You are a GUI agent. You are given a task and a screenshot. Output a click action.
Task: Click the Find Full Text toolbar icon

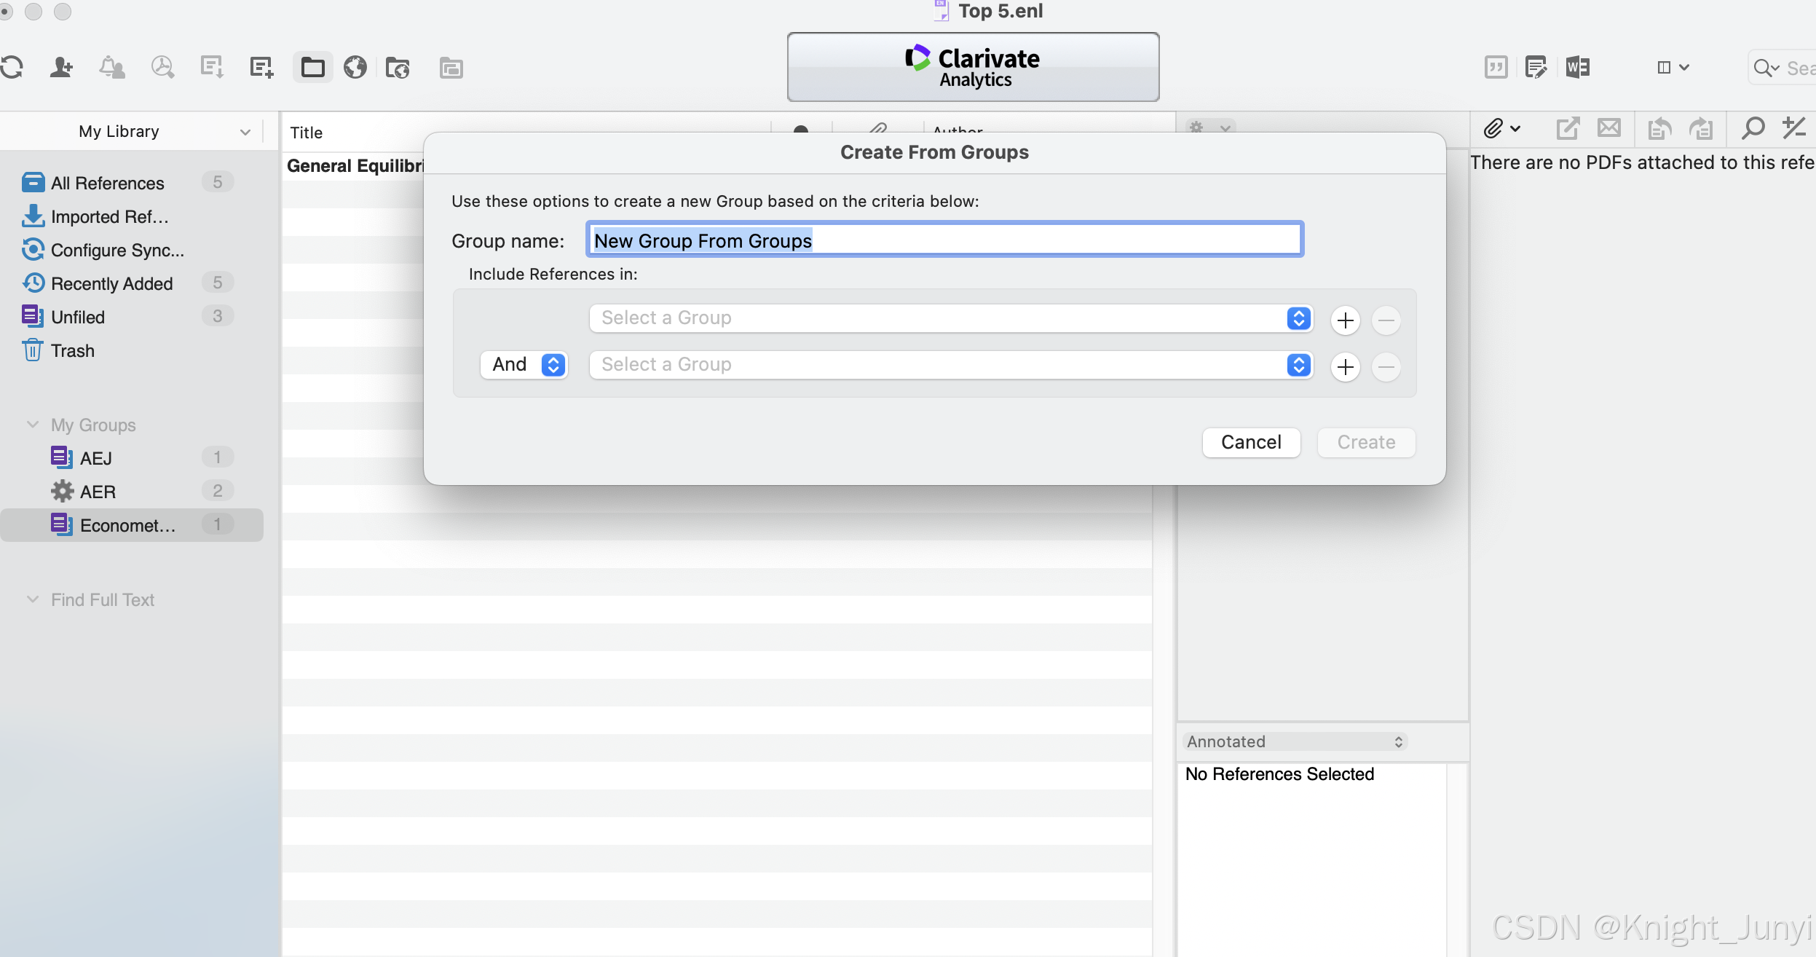[162, 68]
